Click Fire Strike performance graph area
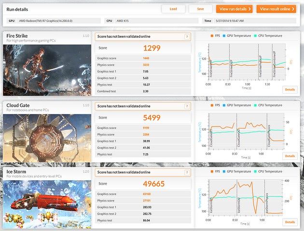The width and height of the screenshot is (304, 231). (x=247, y=62)
